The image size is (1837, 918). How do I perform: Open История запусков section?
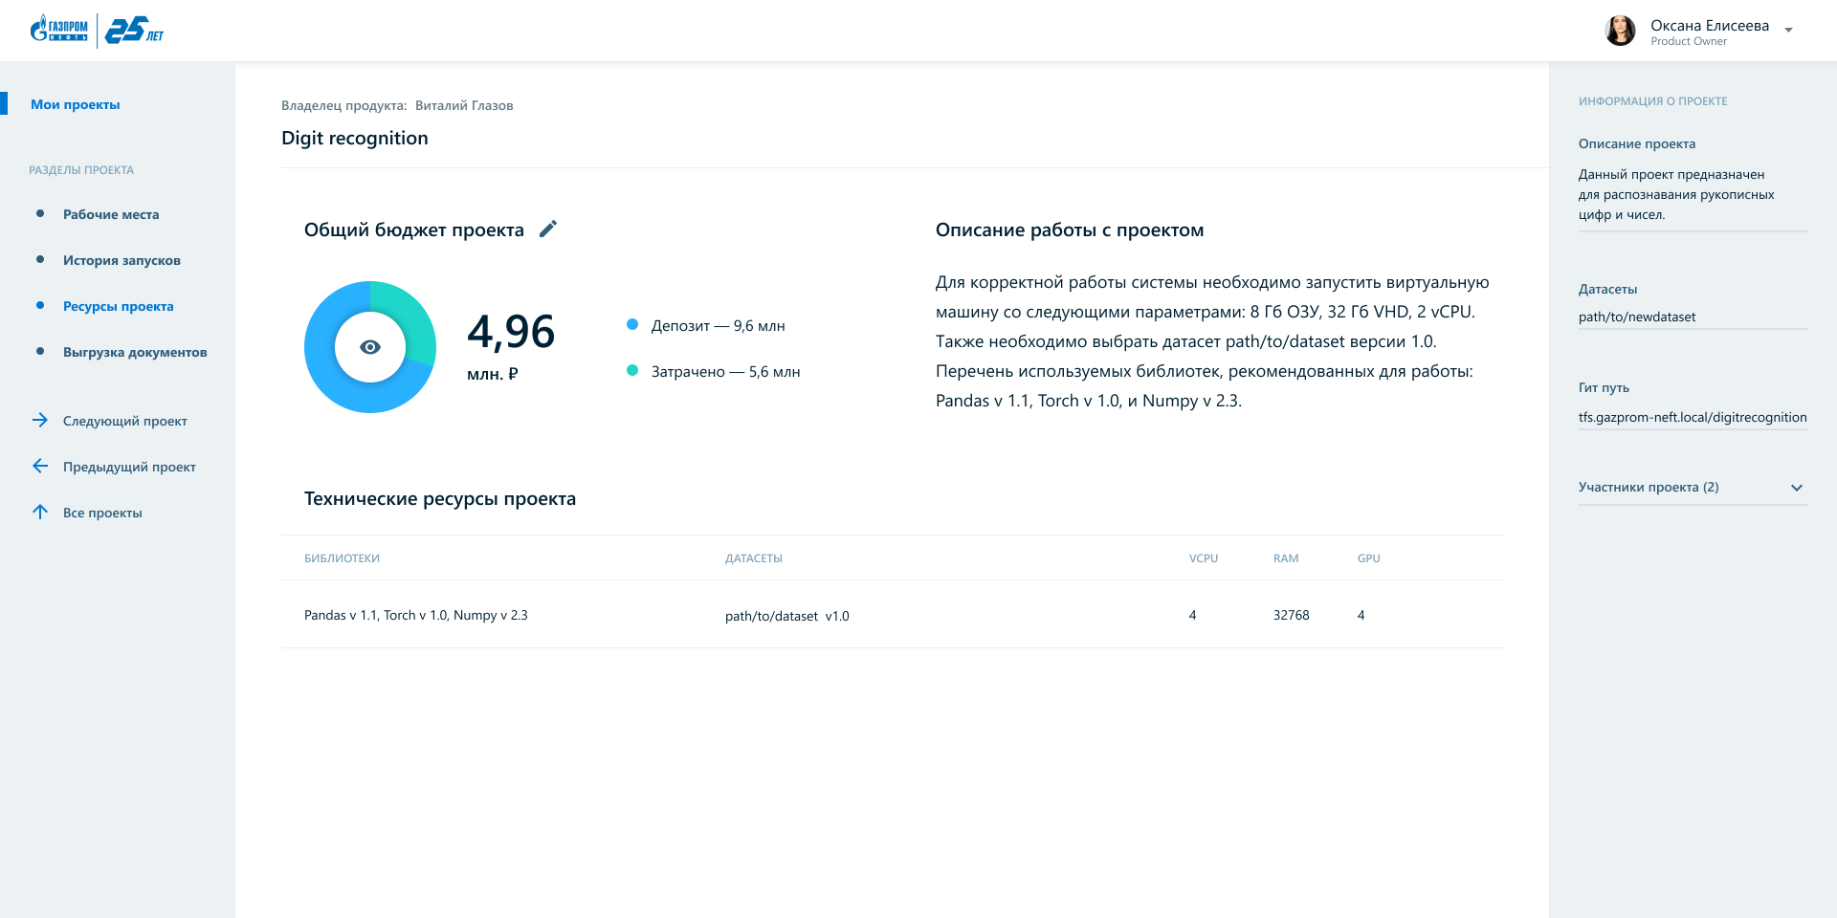tap(122, 261)
